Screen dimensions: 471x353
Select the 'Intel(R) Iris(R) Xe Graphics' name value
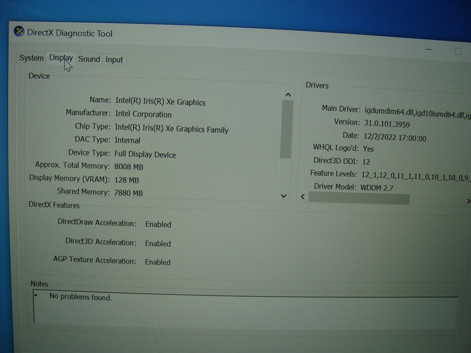(160, 101)
